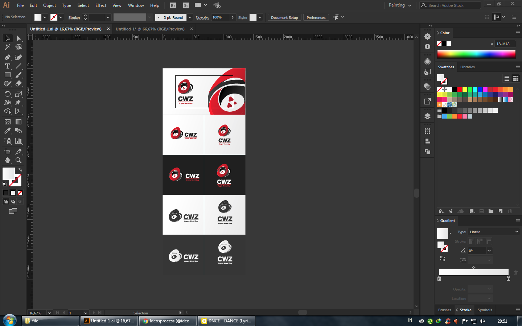Open Align panel icon in dock
Screen dimensions: 522x326
click(427, 141)
